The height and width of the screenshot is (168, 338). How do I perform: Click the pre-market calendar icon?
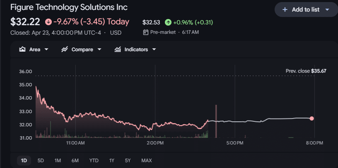coord(145,32)
